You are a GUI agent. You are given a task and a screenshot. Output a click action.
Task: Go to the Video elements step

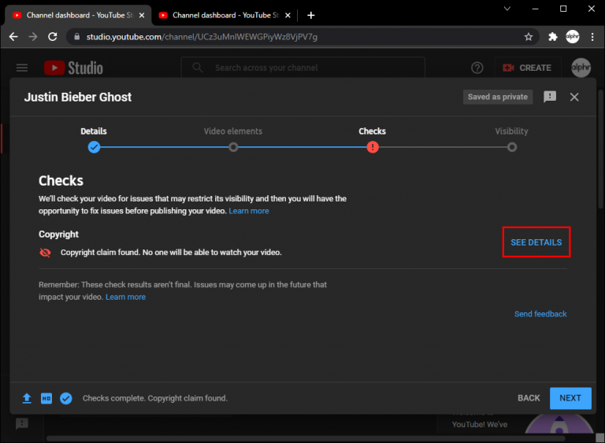click(x=233, y=146)
